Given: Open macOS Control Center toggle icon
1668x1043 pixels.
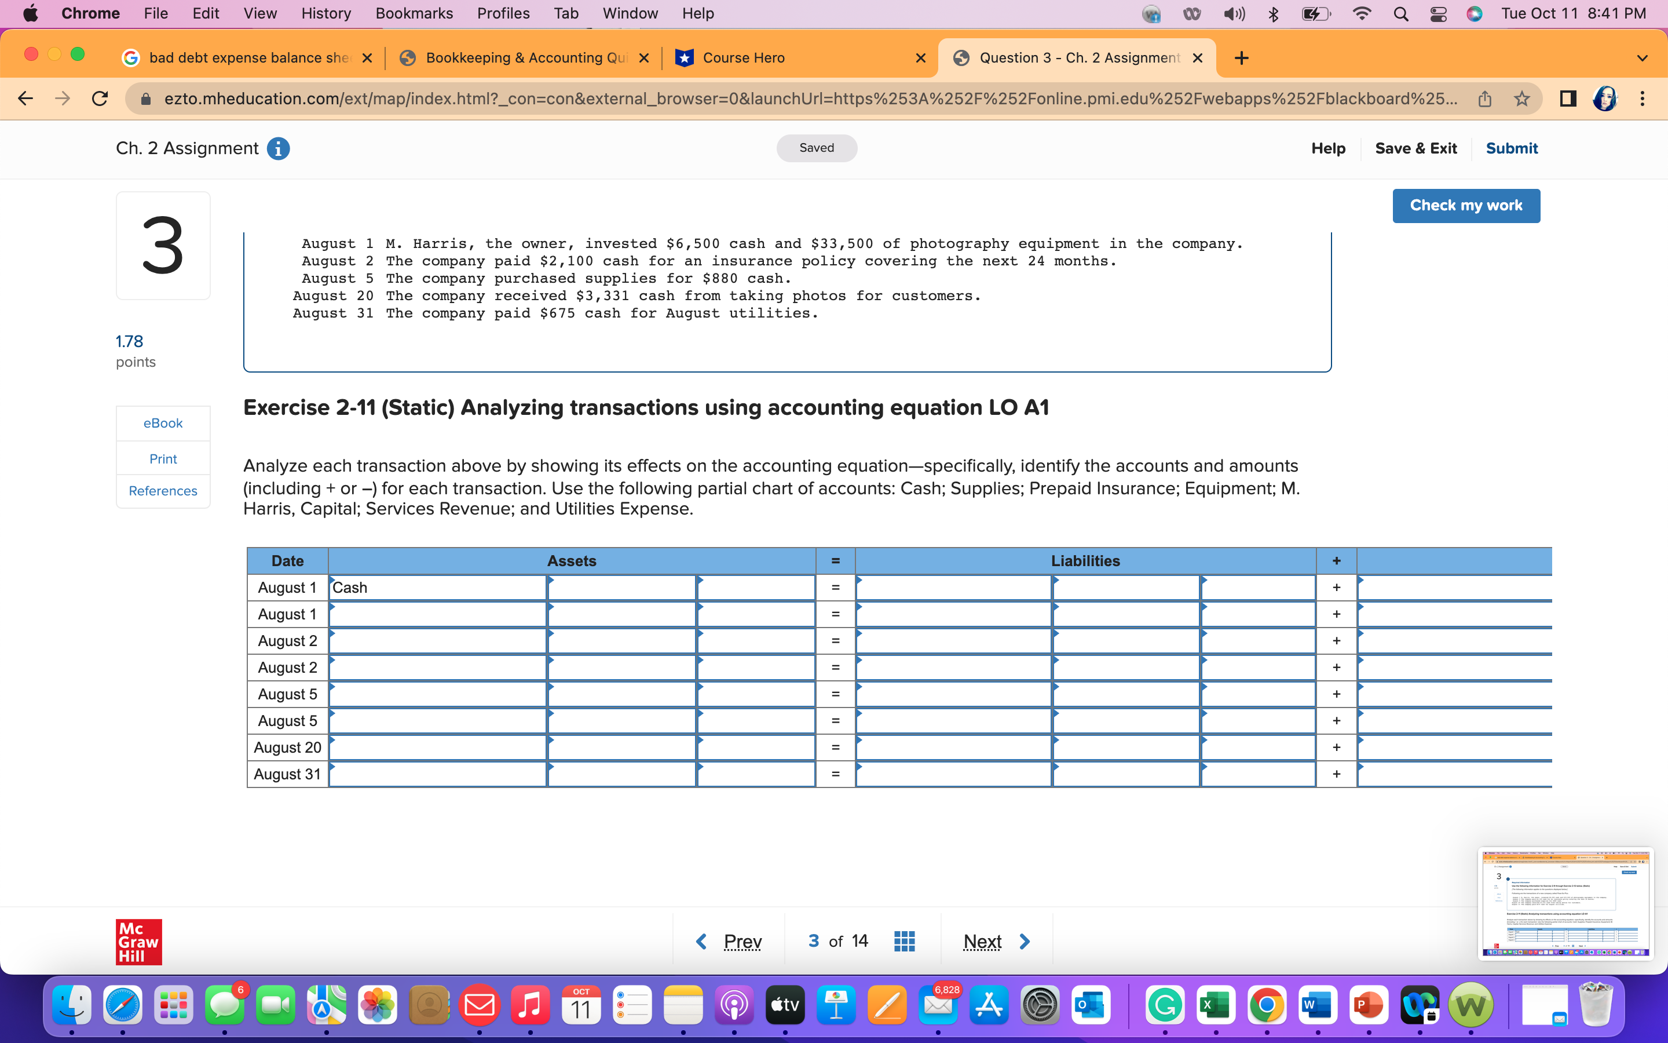Looking at the screenshot, I should (x=1438, y=14).
